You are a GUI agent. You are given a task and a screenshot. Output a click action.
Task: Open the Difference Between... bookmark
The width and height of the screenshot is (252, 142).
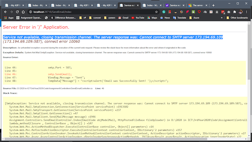[x=63, y=18]
